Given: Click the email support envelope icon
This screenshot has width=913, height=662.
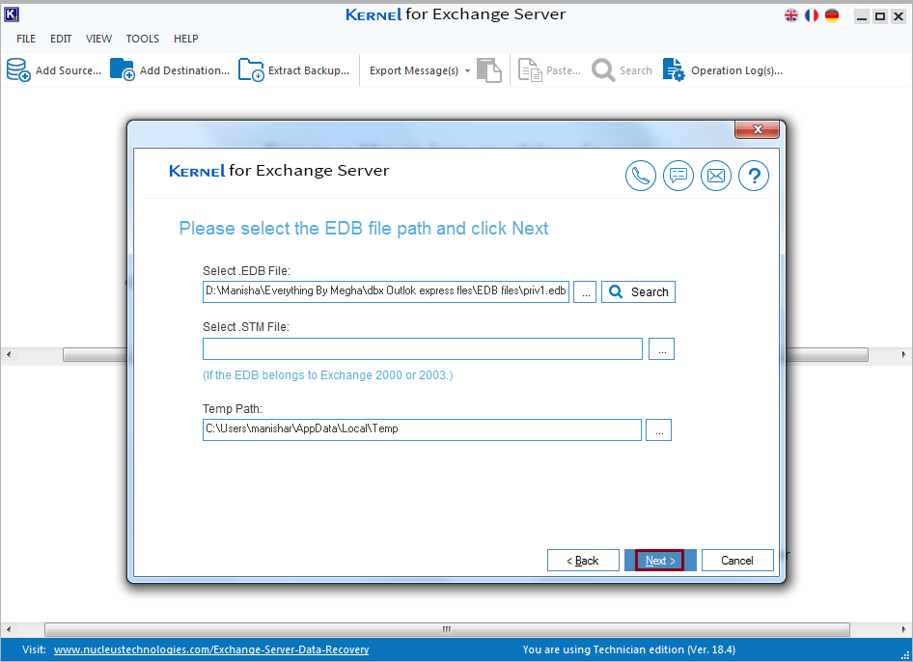Looking at the screenshot, I should point(715,176).
